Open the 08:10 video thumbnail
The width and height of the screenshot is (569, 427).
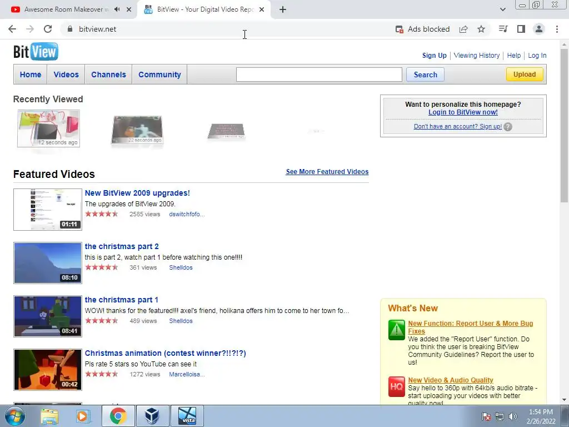point(48,263)
